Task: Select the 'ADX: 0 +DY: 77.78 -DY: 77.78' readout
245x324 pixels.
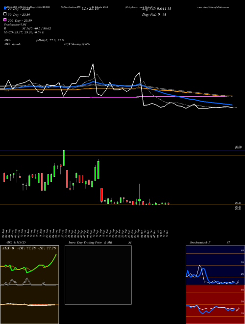Action: click(x=29, y=248)
